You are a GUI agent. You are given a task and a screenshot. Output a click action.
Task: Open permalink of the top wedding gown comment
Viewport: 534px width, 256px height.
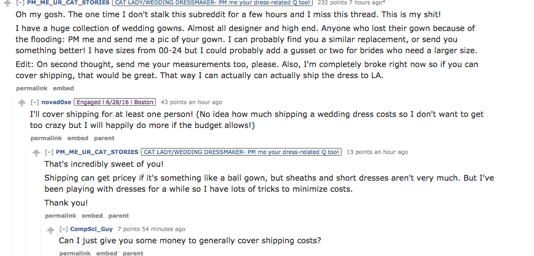[x=31, y=88]
